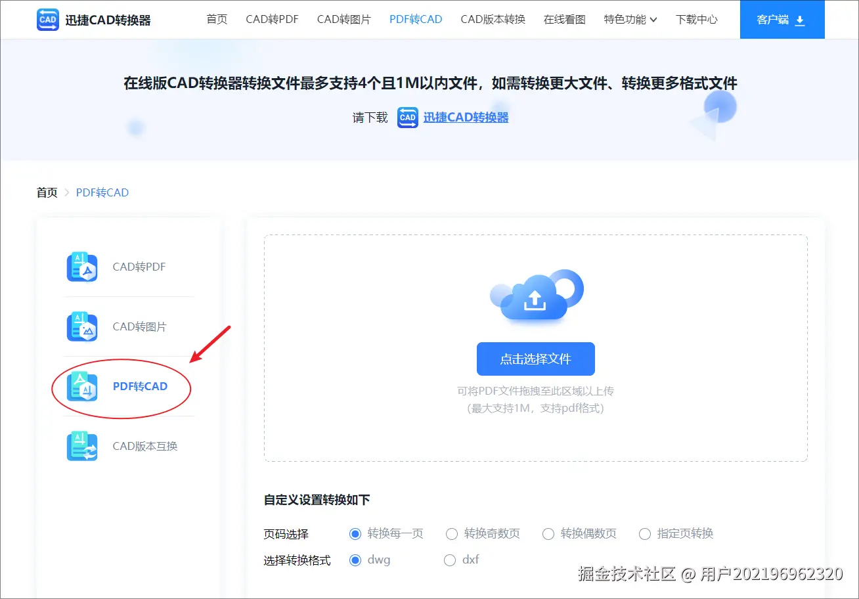Click 点击选择文件 upload button
The height and width of the screenshot is (599, 859).
[x=536, y=359]
